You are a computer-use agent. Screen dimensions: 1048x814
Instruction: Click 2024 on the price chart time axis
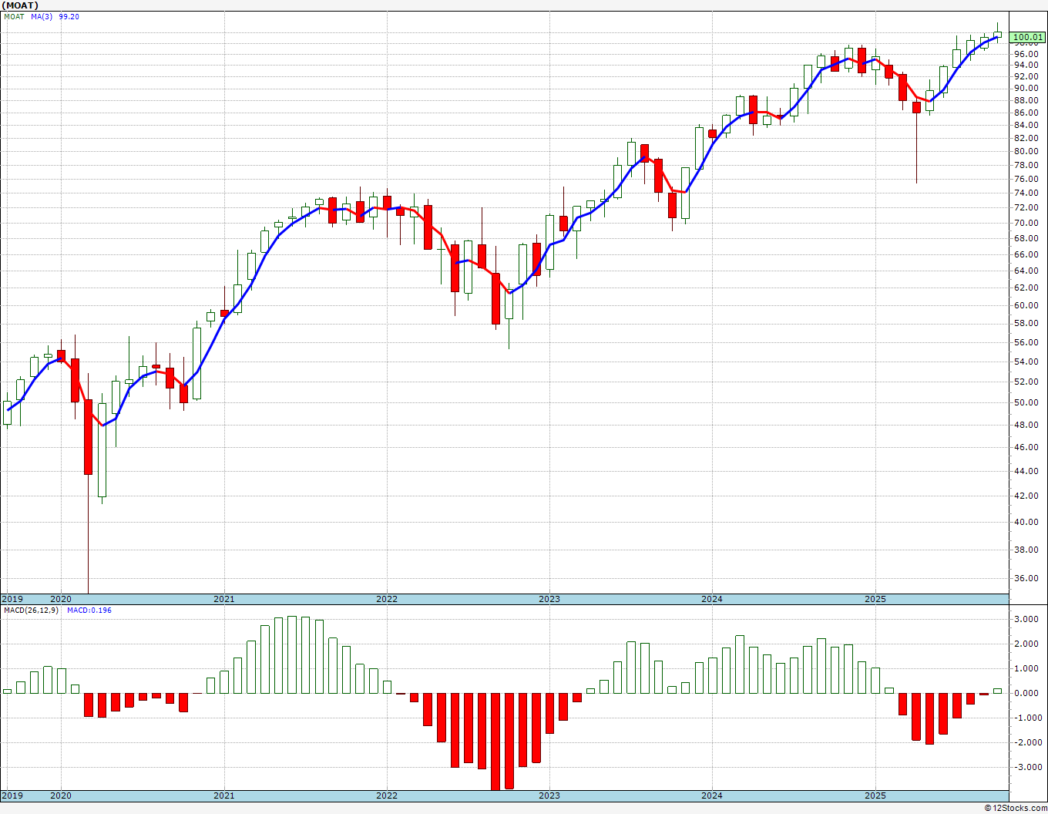712,599
